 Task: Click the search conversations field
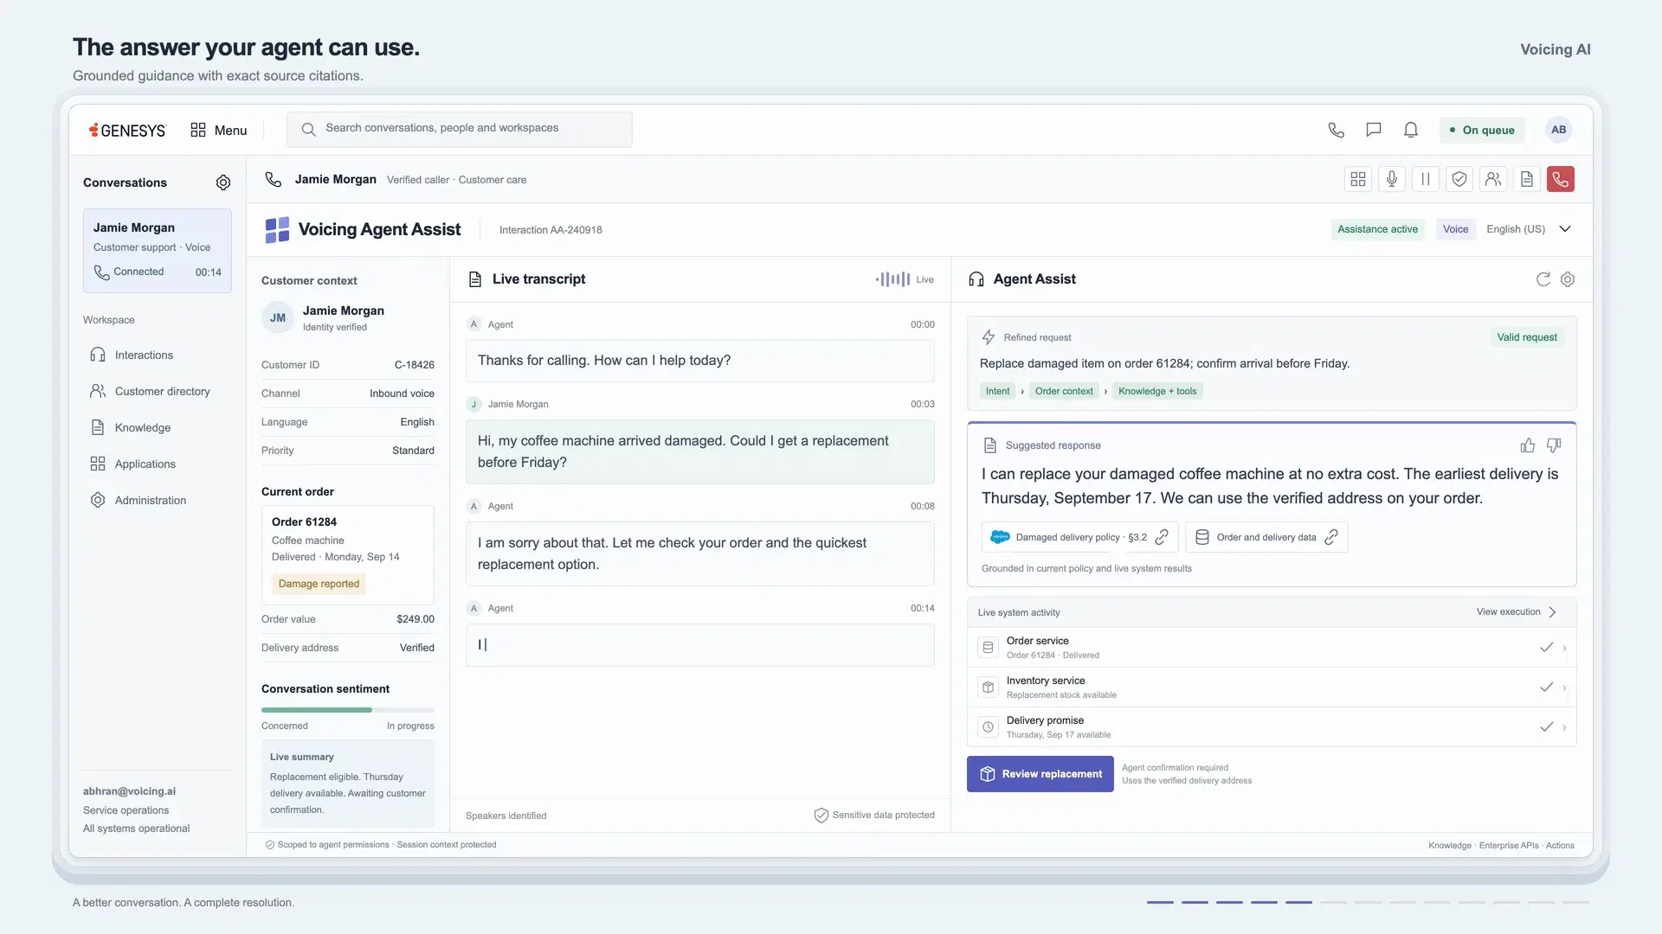click(x=460, y=129)
